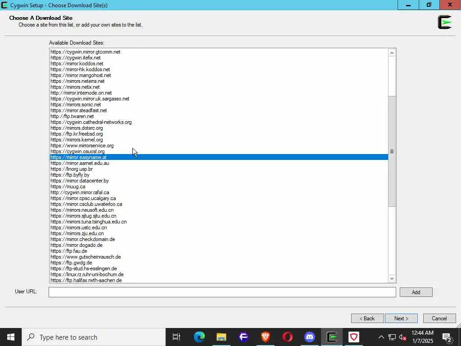Open Brave browser from taskbar
Image resolution: width=461 pixels, height=346 pixels.
[x=266, y=337]
